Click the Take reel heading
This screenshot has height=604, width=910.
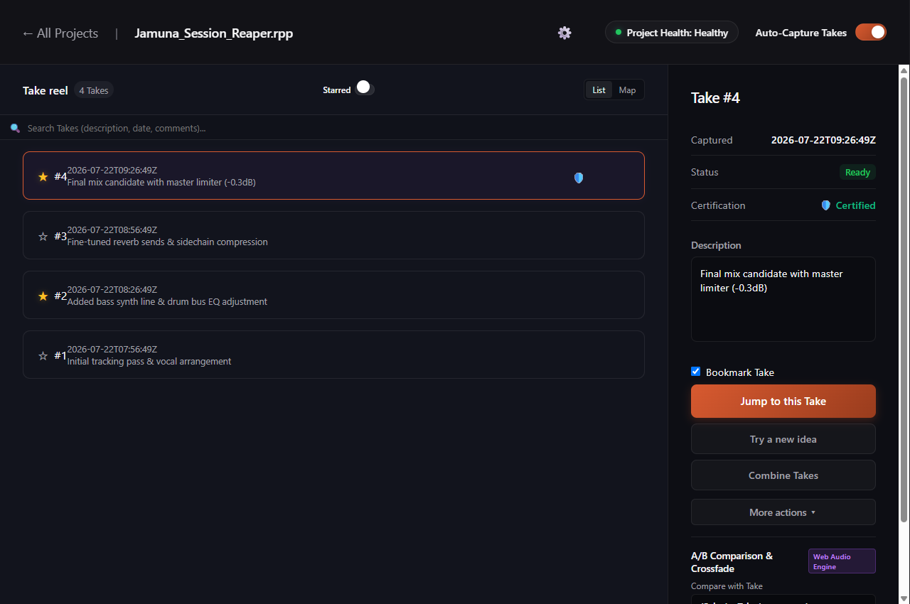(x=45, y=90)
